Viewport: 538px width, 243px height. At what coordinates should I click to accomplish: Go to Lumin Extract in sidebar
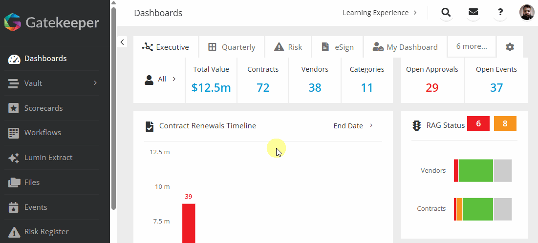tap(48, 158)
